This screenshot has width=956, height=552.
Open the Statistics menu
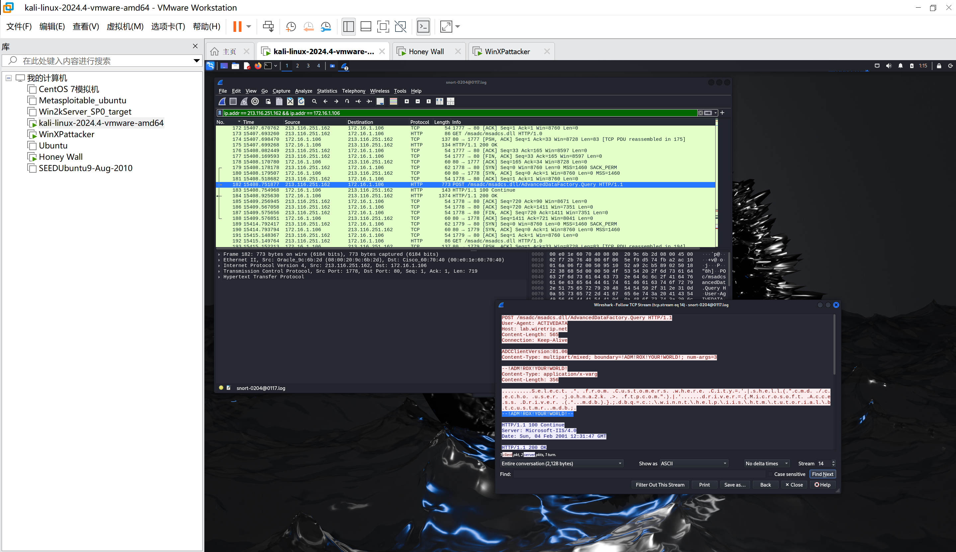(x=327, y=91)
